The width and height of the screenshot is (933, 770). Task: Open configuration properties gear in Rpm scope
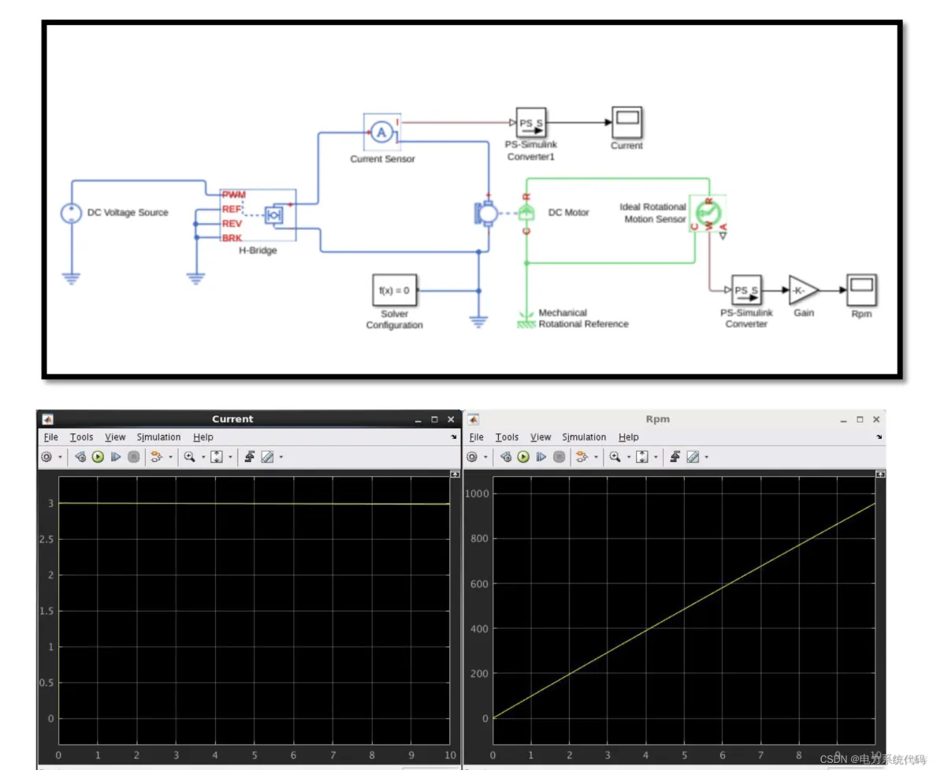(x=472, y=457)
